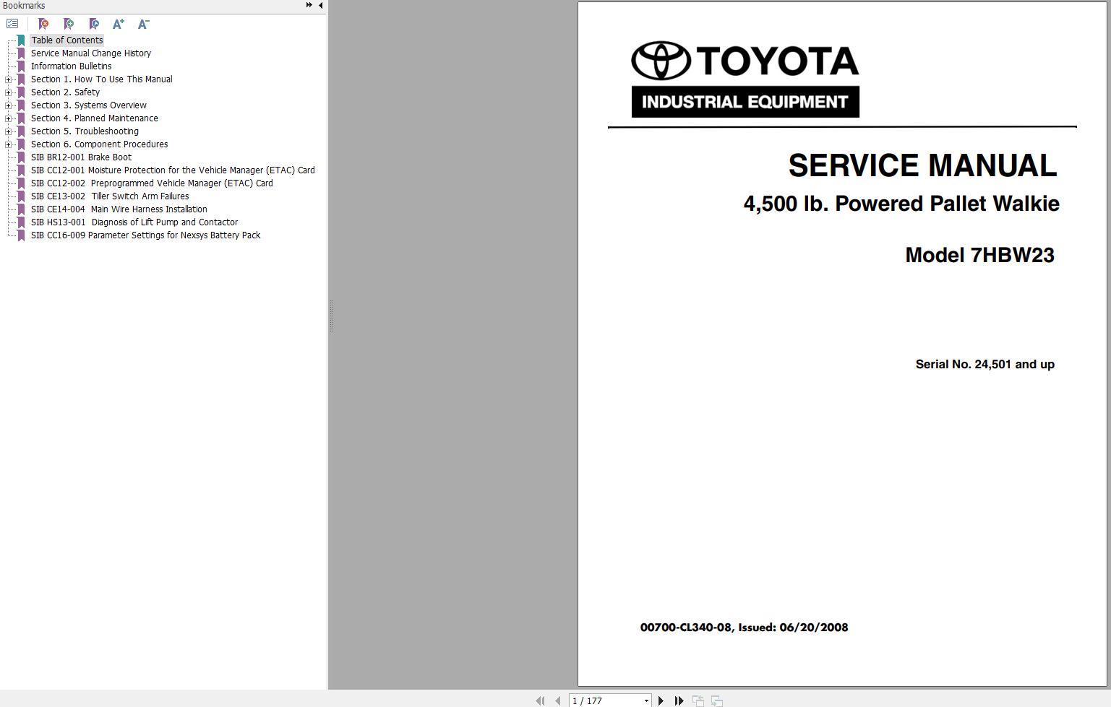The height and width of the screenshot is (707, 1111).
Task: Expand Section 5. Troubleshooting node
Action: 8,131
